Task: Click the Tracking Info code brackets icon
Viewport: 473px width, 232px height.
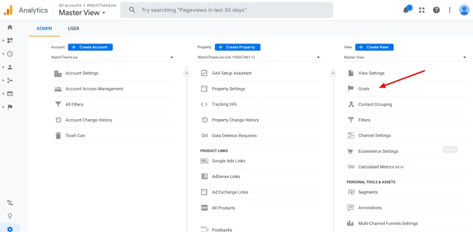Action: (204, 104)
